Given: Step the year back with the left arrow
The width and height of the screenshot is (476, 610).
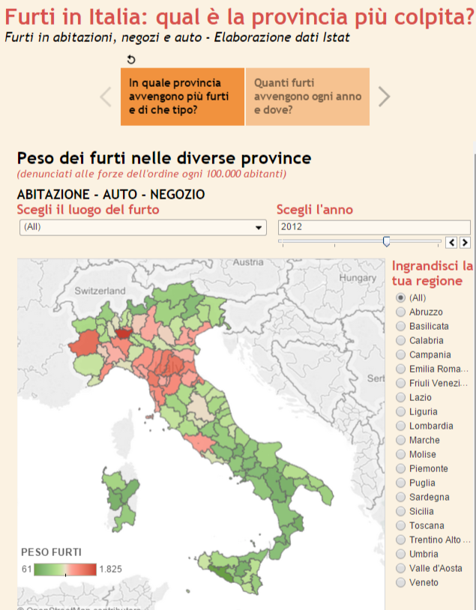Looking at the screenshot, I should point(451,242).
